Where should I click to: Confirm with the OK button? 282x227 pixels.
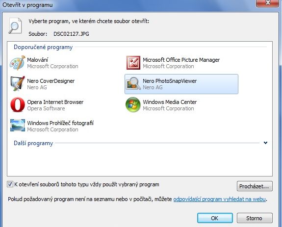[x=215, y=218]
